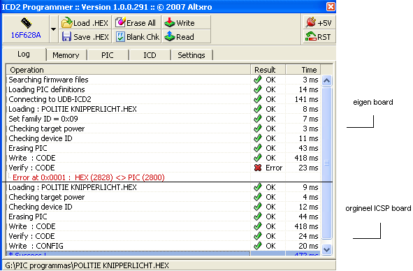Click the first '418 ms' time value
Screen dimensions: 413x271
tap(306, 158)
